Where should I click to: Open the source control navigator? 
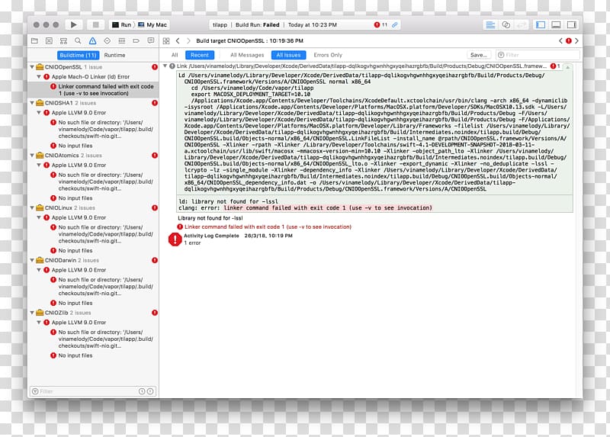[49, 40]
